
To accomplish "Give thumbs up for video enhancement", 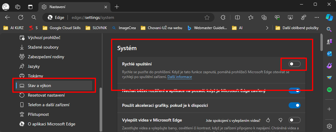I will click(x=268, y=120).
